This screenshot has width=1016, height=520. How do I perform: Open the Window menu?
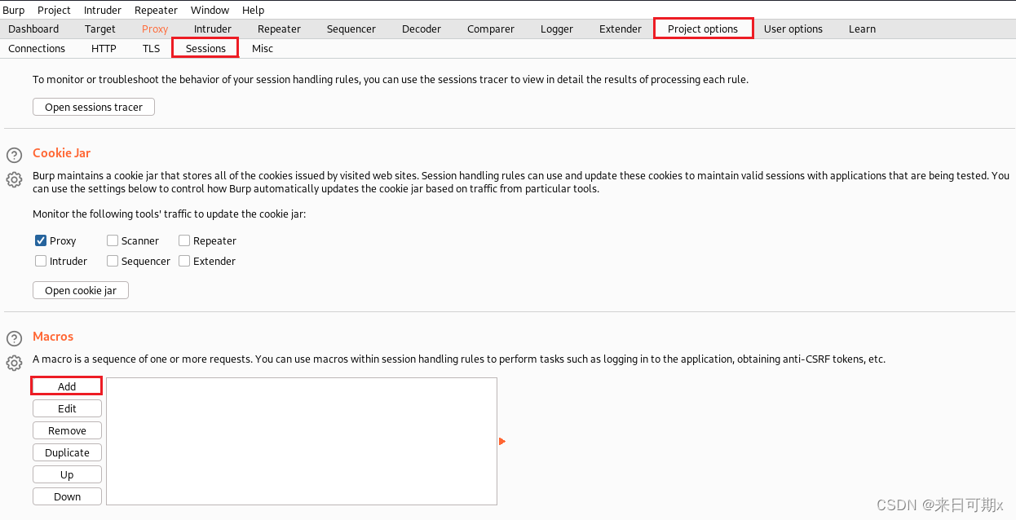click(x=210, y=10)
